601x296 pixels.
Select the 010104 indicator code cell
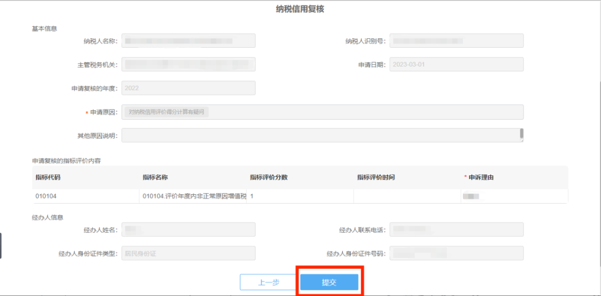86,196
